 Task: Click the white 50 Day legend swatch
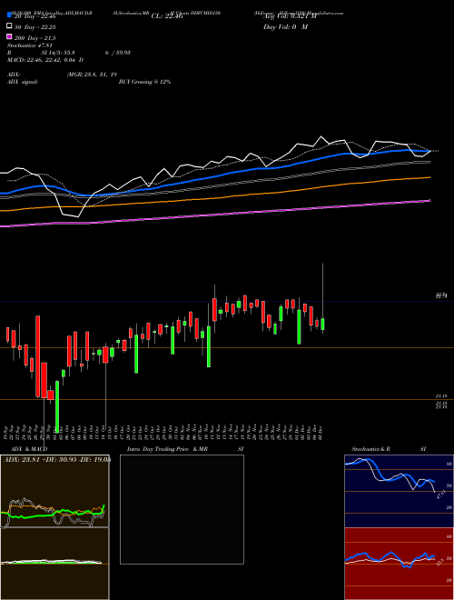(9, 26)
